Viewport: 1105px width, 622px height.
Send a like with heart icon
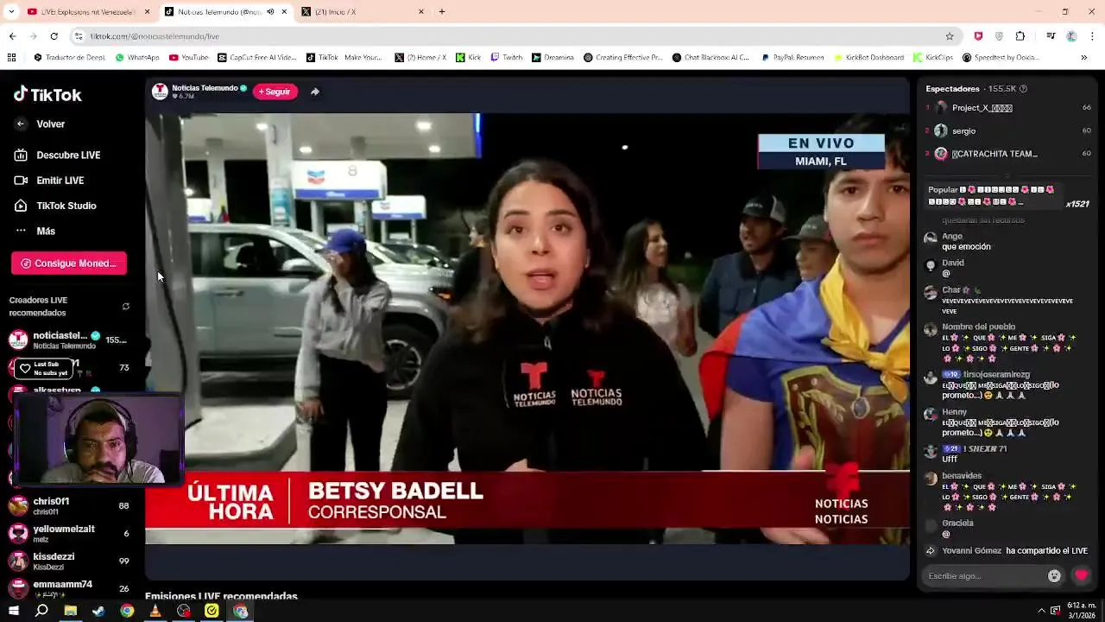[x=1081, y=575]
